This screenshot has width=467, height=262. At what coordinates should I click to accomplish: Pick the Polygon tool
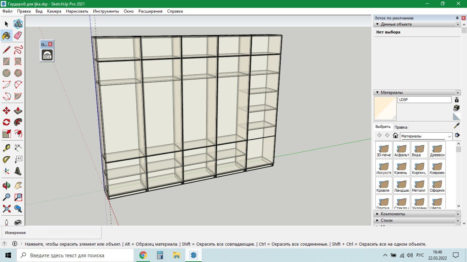(18, 73)
